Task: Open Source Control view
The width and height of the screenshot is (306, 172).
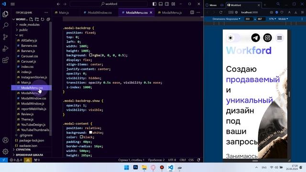Action: tap(5, 37)
